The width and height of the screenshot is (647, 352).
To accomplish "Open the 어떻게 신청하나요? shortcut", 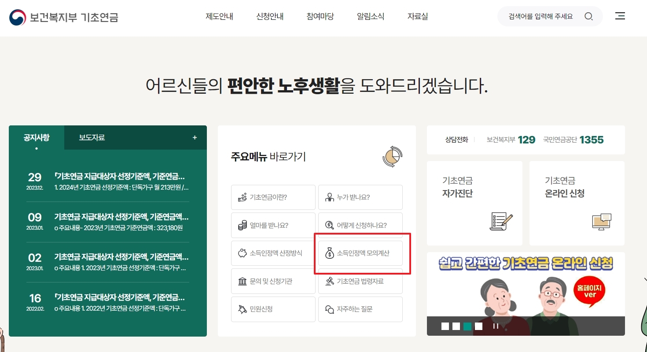I will click(x=360, y=225).
